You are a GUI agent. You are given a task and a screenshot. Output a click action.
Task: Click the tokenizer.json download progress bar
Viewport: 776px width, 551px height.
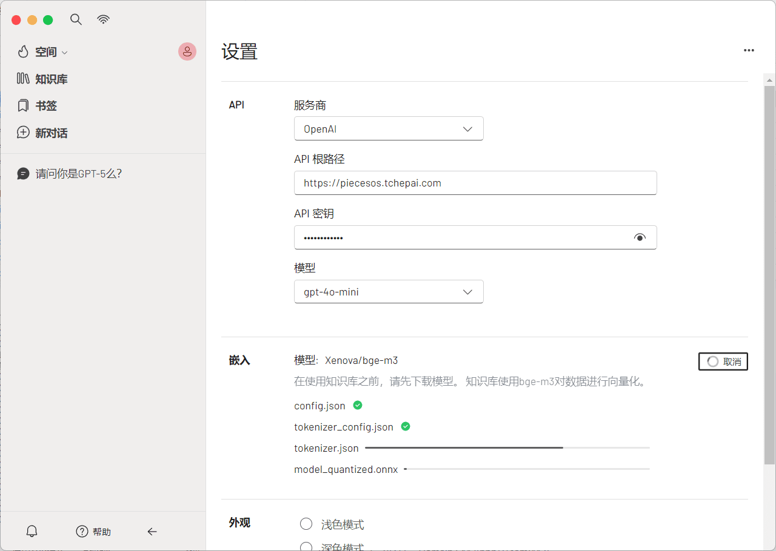[507, 447]
